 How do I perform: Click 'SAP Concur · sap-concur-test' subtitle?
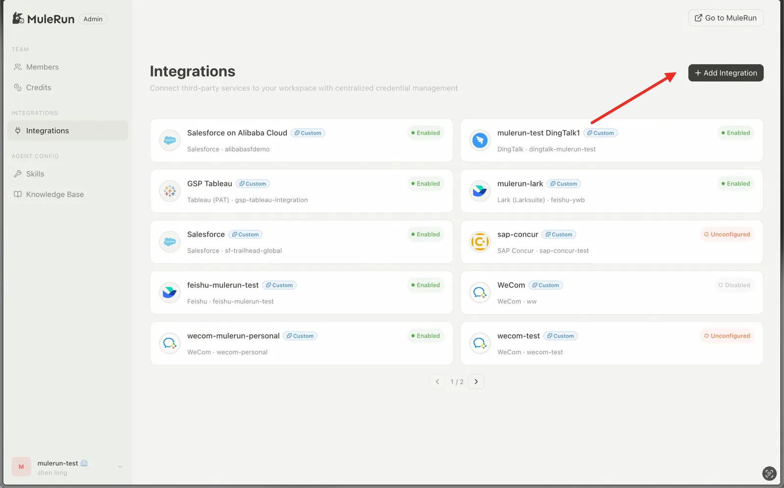click(x=543, y=251)
